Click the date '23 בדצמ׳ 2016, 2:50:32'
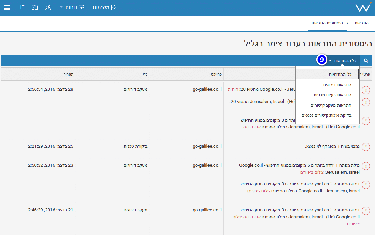 pos(50,165)
